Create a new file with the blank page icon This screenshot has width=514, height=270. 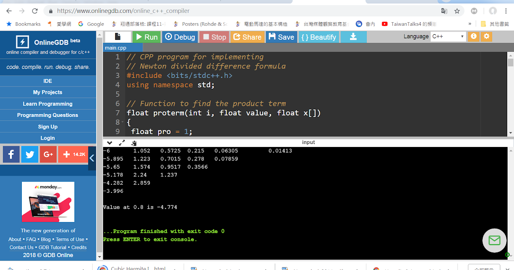tap(118, 37)
